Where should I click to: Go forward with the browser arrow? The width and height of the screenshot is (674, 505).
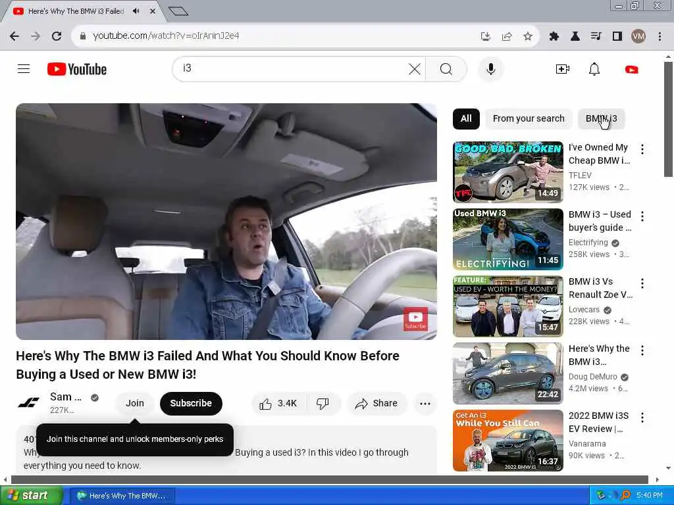point(36,36)
